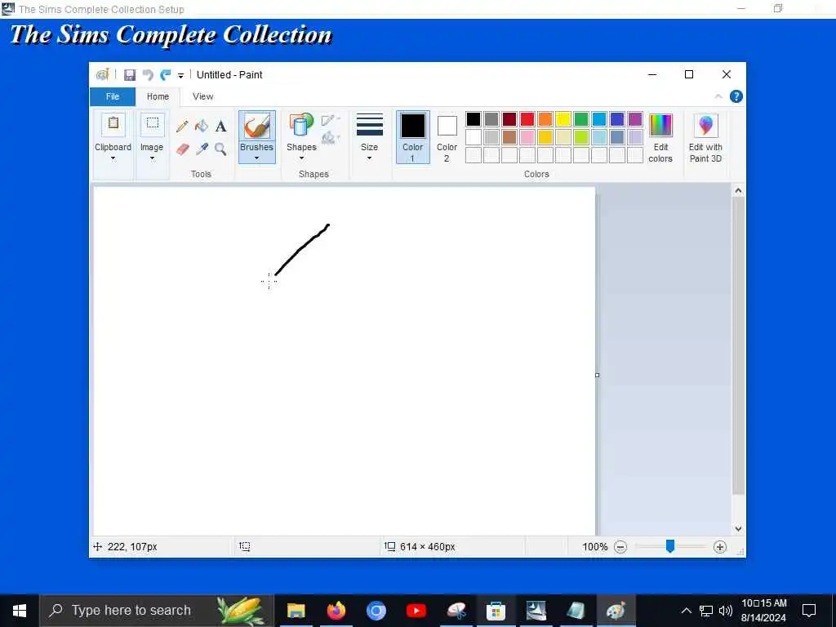
Task: Click the Brushes tool icon
Action: [256, 127]
